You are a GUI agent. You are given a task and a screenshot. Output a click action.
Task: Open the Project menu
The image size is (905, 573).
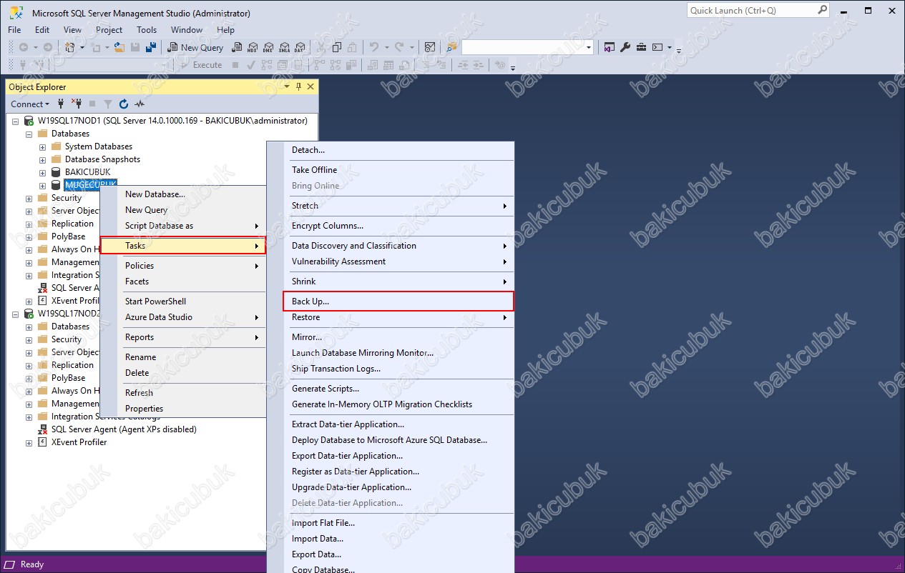(109, 30)
